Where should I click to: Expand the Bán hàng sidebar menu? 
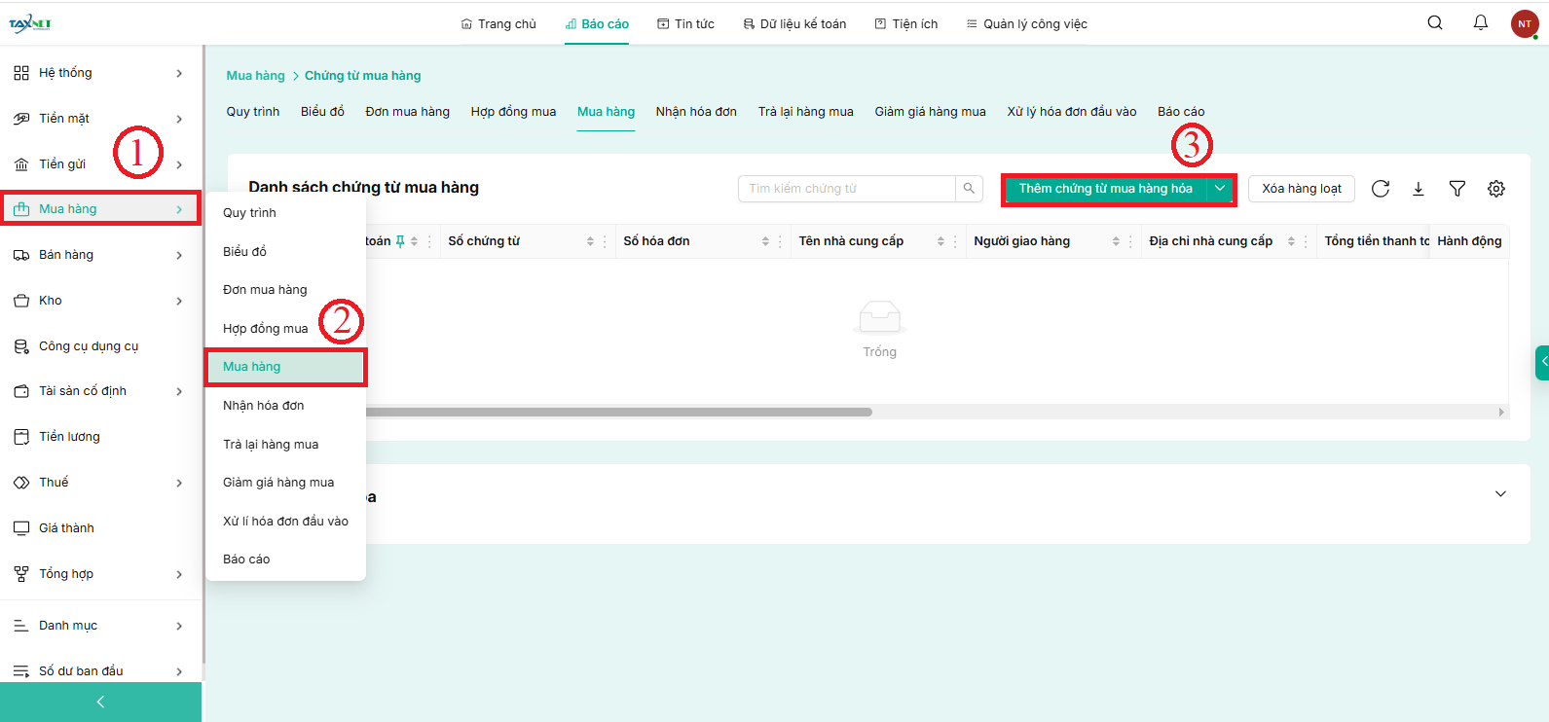[x=97, y=255]
